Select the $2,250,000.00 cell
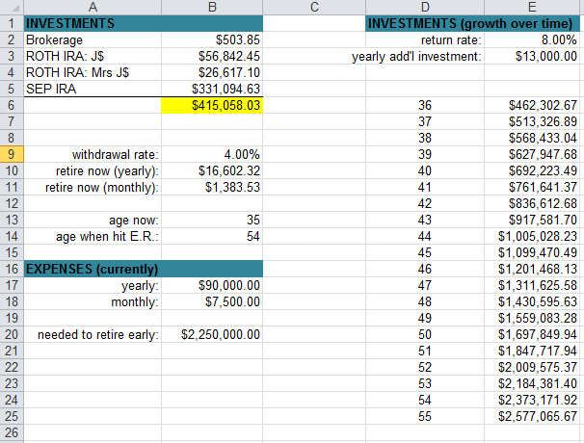 click(x=212, y=334)
